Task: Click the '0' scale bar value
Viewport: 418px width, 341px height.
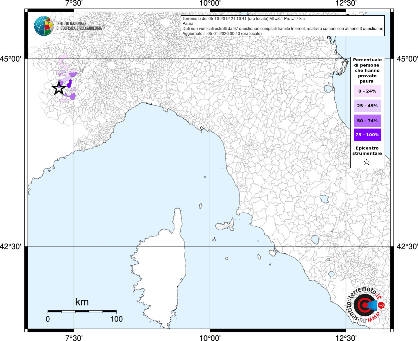Action: pyautogui.click(x=48, y=319)
